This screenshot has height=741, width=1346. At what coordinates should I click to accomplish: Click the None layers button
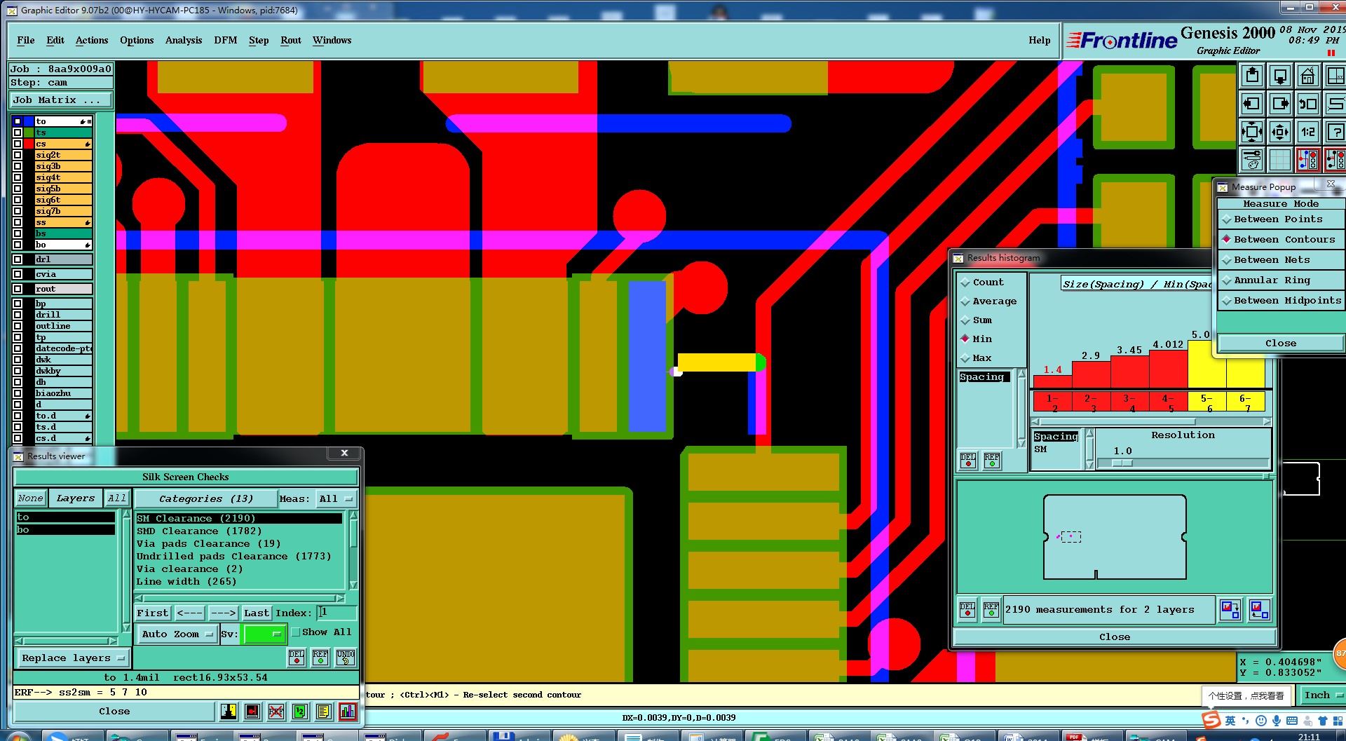(x=31, y=498)
